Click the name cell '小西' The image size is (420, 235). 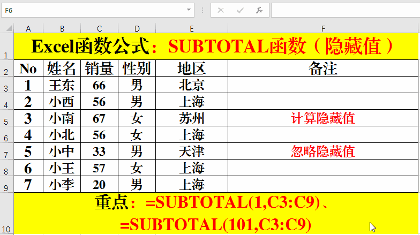point(62,101)
